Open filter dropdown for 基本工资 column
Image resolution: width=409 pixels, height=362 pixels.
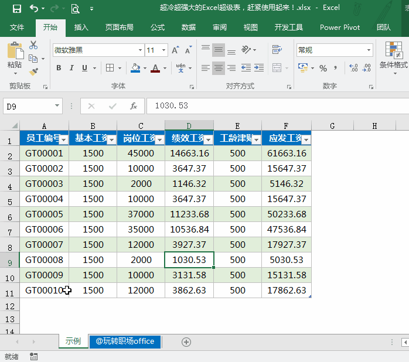pos(112,140)
